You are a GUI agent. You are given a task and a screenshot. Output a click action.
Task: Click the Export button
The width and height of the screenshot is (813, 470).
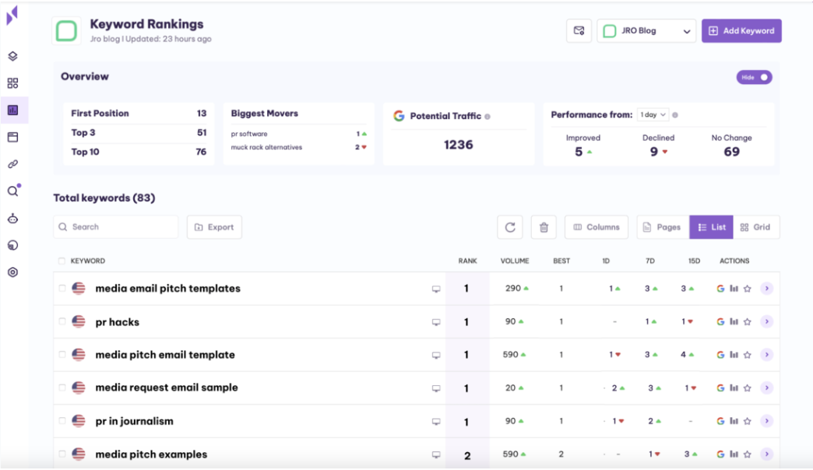coord(214,227)
